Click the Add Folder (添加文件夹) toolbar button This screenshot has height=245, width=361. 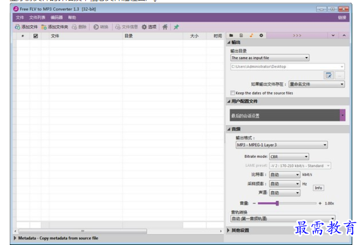[x=54, y=27]
